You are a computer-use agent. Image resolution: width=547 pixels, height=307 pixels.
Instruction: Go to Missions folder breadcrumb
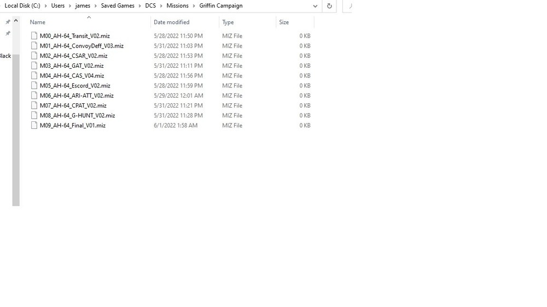click(177, 5)
